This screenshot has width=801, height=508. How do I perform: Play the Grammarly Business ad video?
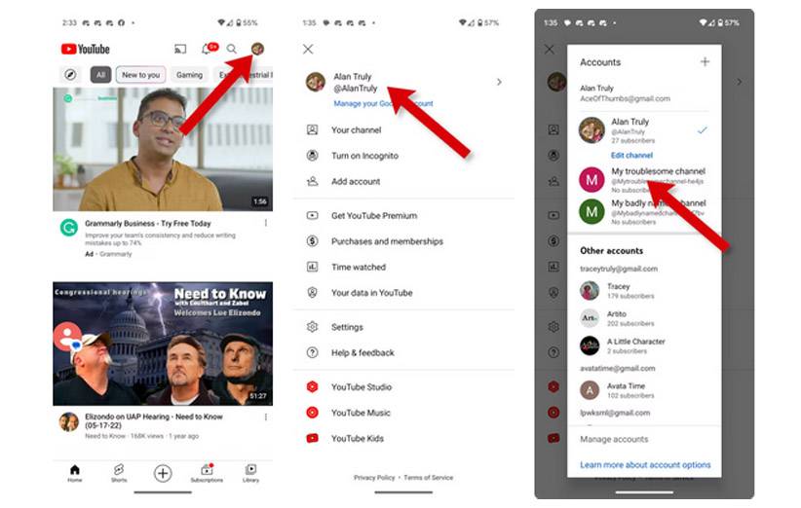pos(163,149)
